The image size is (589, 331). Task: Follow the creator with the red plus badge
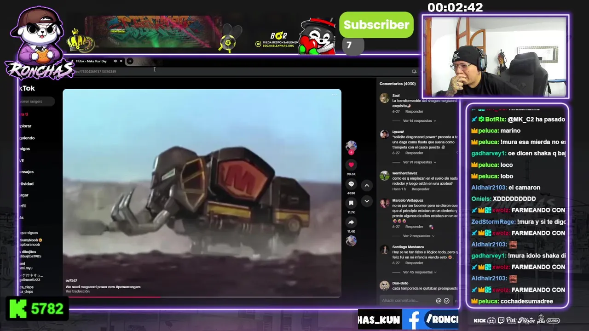tap(351, 152)
